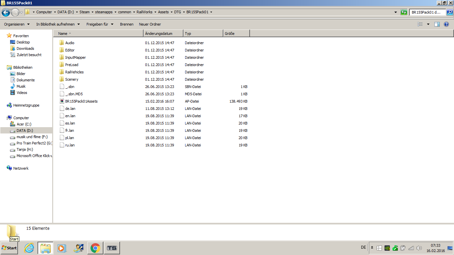This screenshot has width=454, height=255.
Task: Open Downloads in the Favoriten list
Action: point(25,48)
